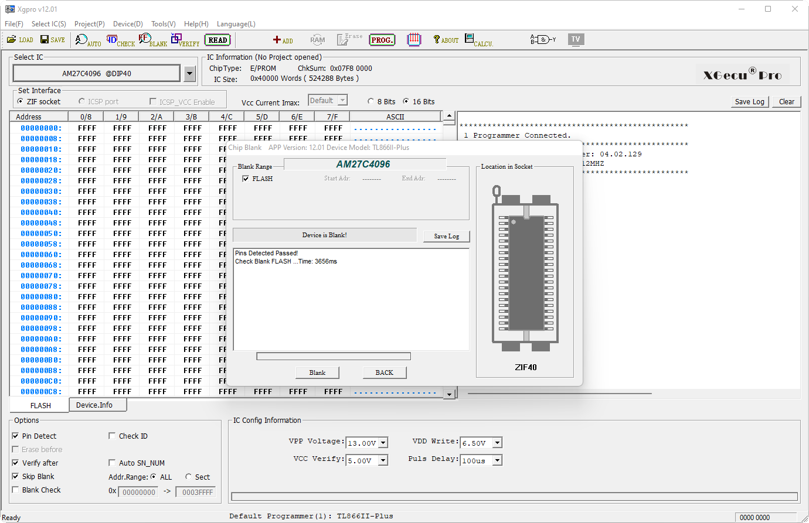The height and width of the screenshot is (523, 809).
Task: Click the Xgpro app icon in title bar
Action: click(x=9, y=9)
